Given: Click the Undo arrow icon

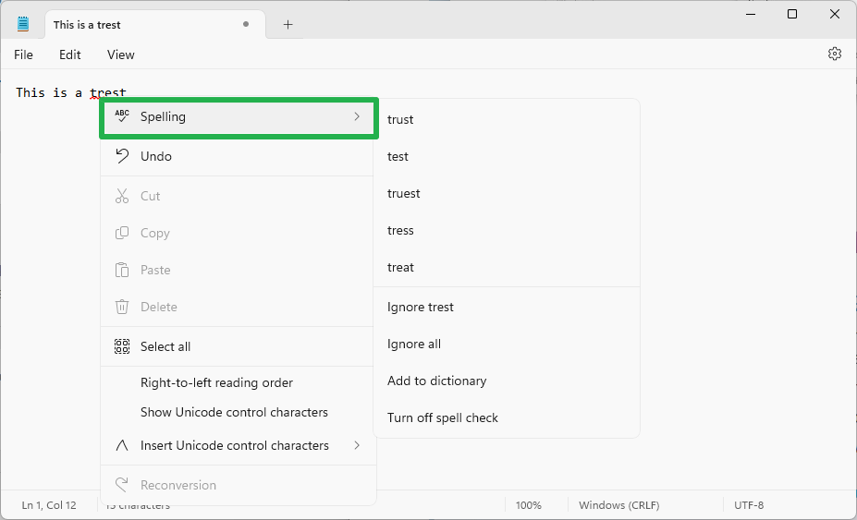Looking at the screenshot, I should (122, 156).
